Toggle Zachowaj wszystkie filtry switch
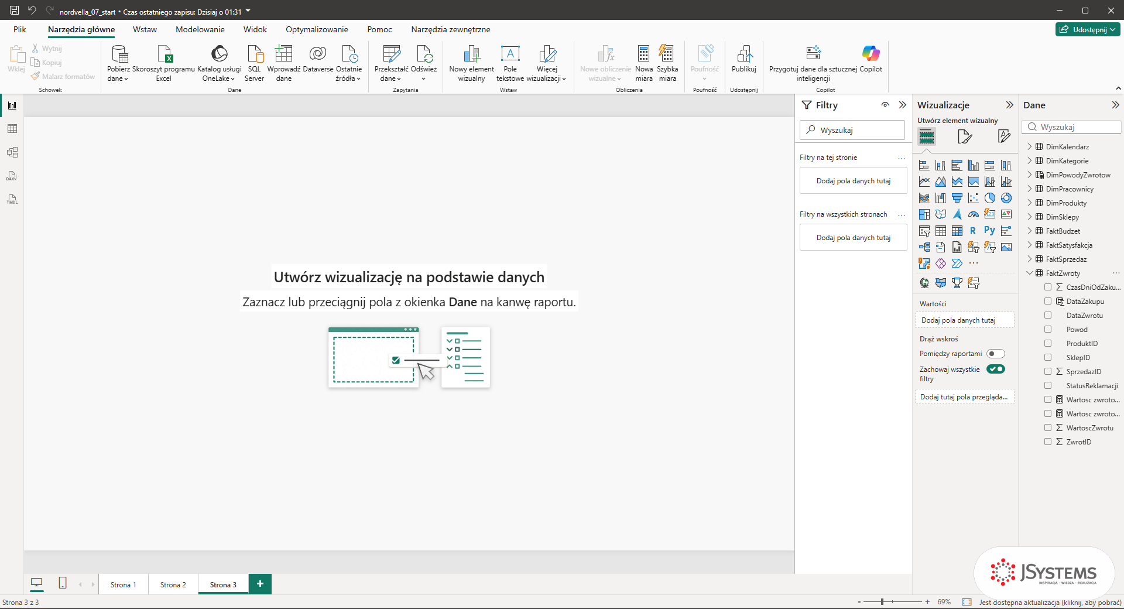 996,369
